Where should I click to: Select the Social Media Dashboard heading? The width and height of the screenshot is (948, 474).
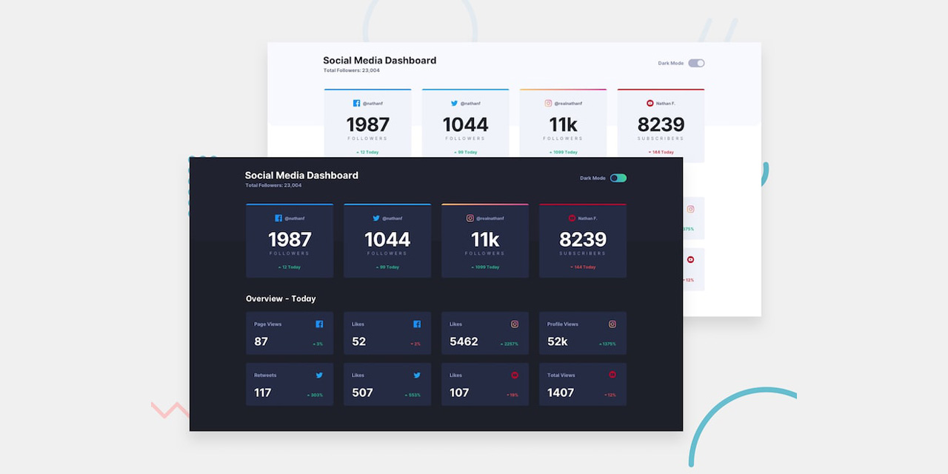point(301,176)
